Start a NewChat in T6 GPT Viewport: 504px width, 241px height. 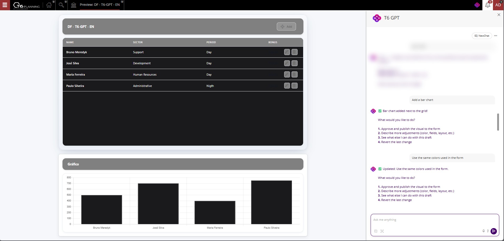(482, 36)
